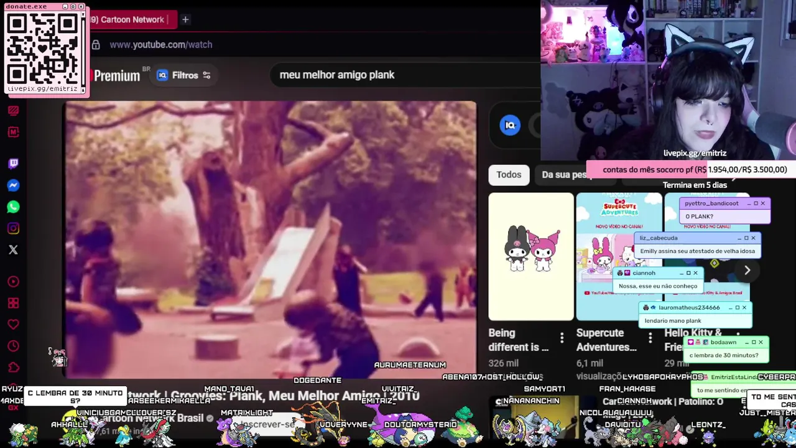Open the Twitch sidebar icon
The width and height of the screenshot is (796, 448).
(13, 164)
